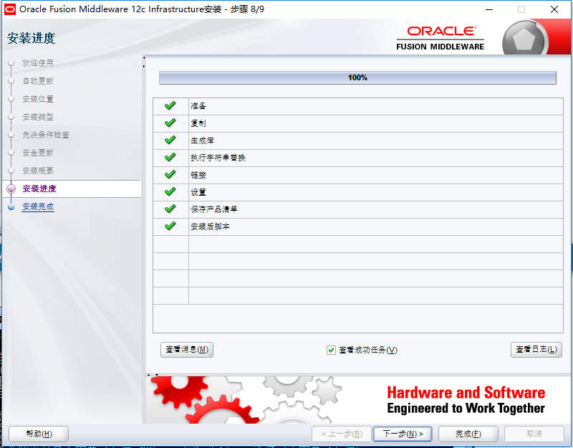Viewport: 573px width, 448px height.
Task: Click the 链接 task row text
Action: (198, 175)
